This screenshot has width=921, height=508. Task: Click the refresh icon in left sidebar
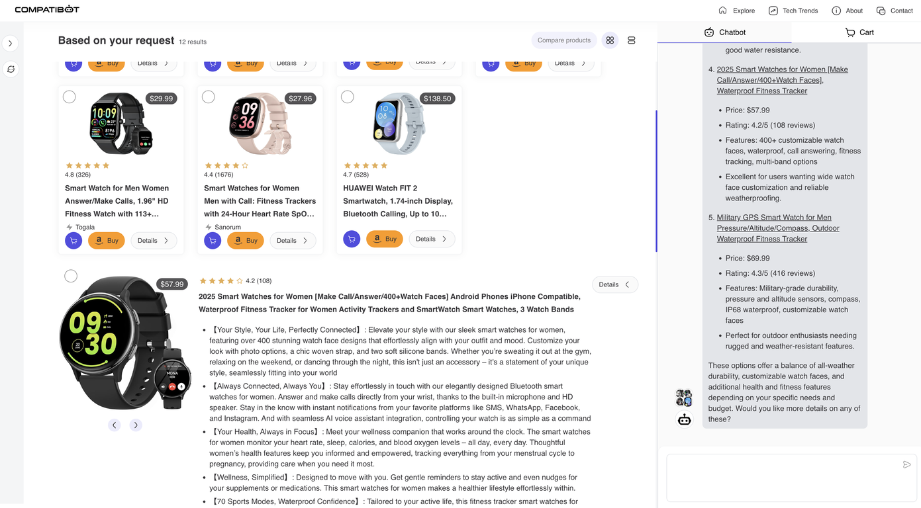(11, 69)
